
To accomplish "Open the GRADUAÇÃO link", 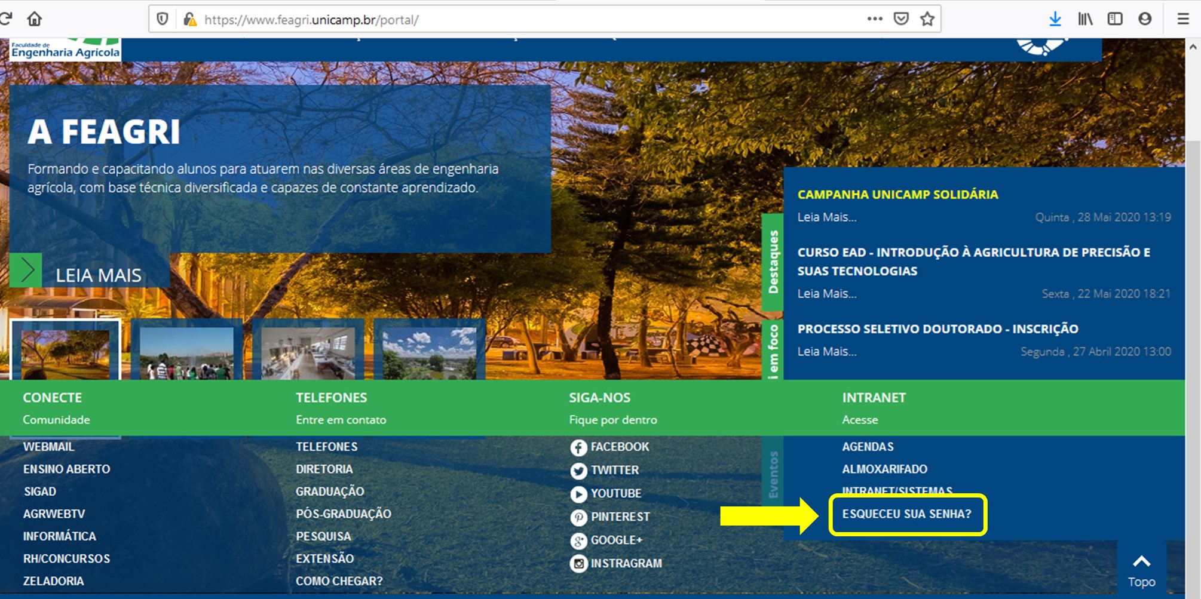I will (x=330, y=492).
